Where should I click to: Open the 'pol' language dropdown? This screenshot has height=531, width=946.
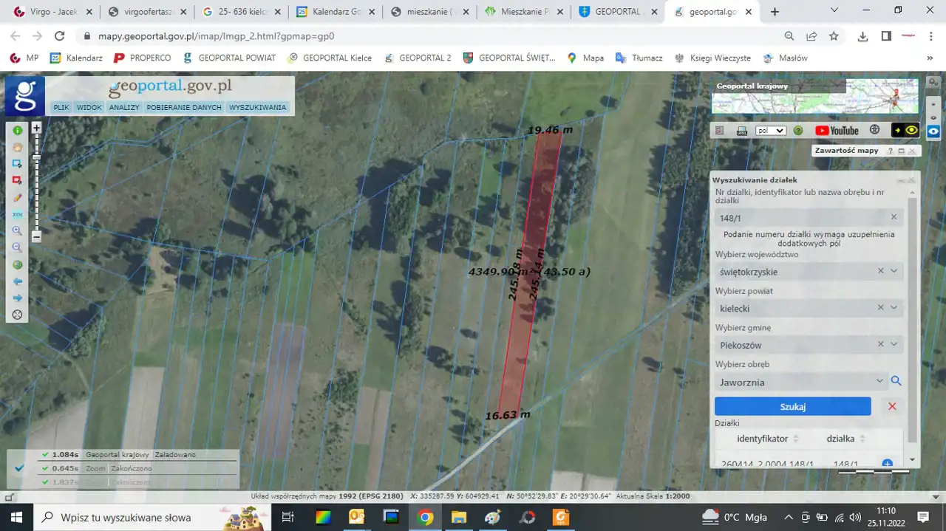(770, 131)
